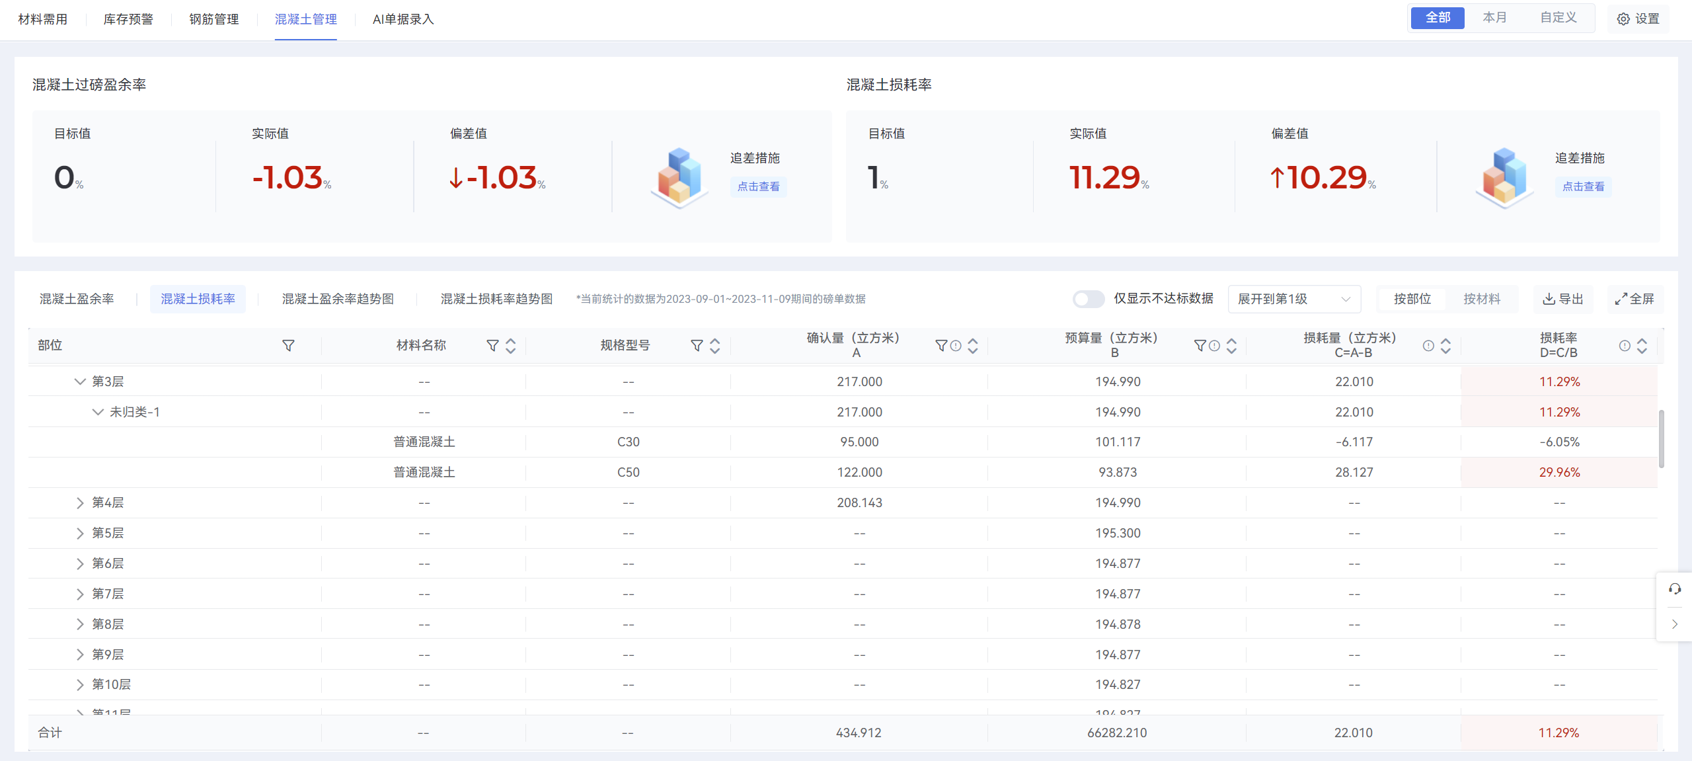This screenshot has height=761, width=1692.
Task: Switch table grouping to 按材料
Action: pos(1482,299)
